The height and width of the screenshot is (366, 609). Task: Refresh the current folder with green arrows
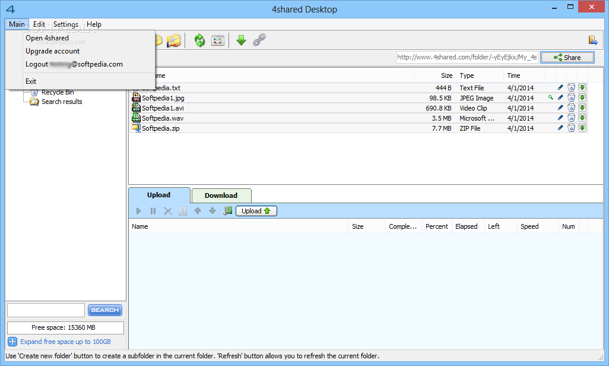[199, 40]
